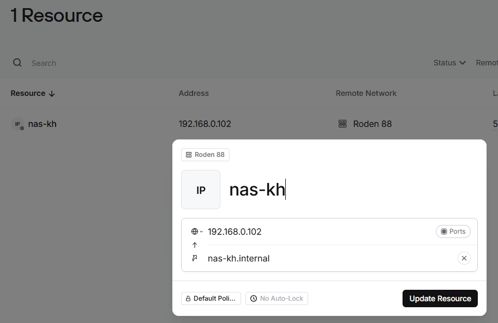The height and width of the screenshot is (323, 498).
Task: Open the Ports restriction option
Action: [x=453, y=231]
